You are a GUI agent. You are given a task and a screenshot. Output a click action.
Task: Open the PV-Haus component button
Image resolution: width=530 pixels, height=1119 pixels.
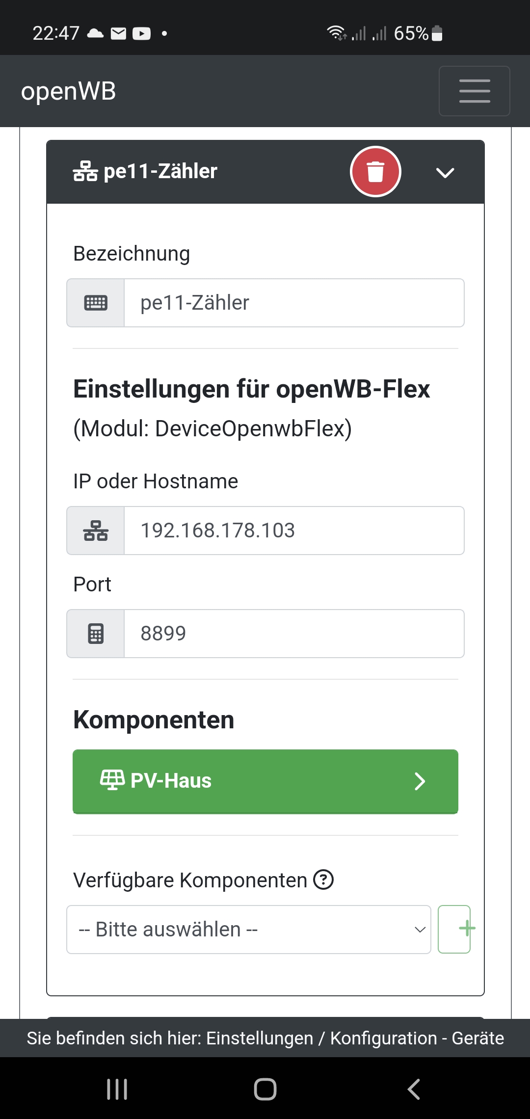pyautogui.click(x=265, y=781)
